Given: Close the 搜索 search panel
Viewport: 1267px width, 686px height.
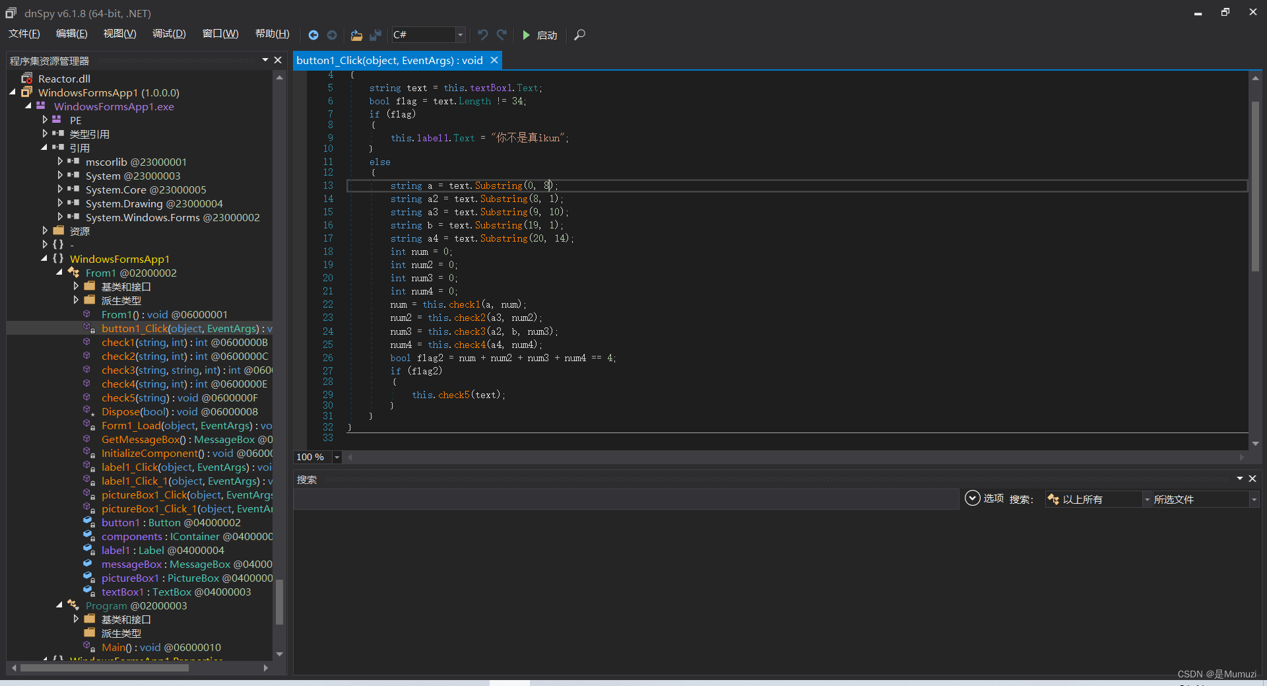Looking at the screenshot, I should [x=1252, y=479].
